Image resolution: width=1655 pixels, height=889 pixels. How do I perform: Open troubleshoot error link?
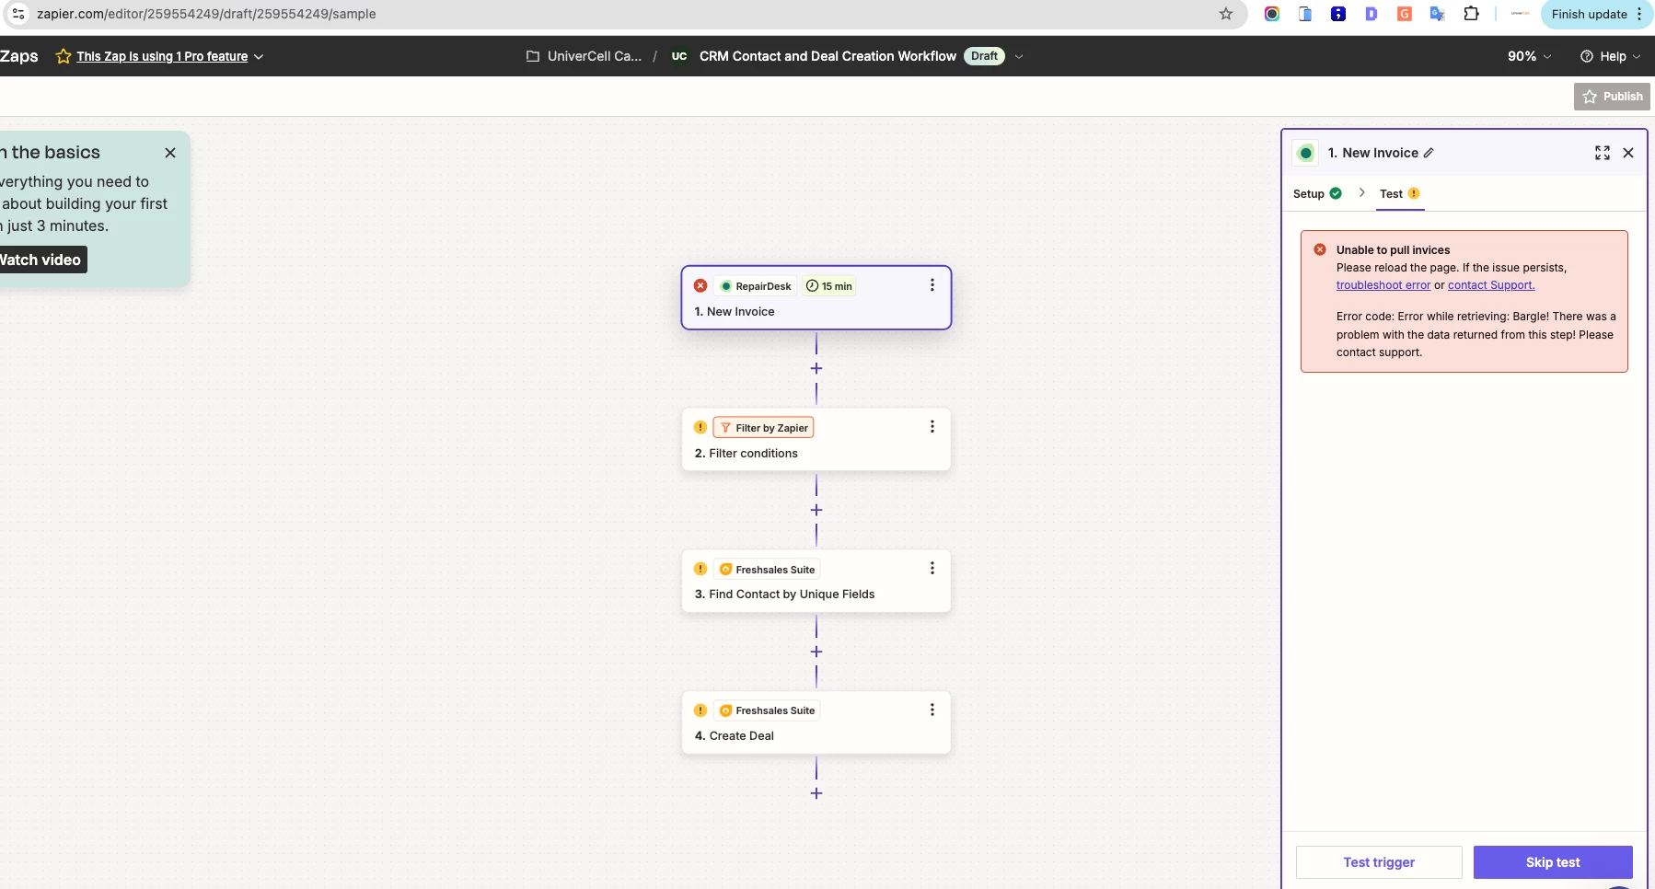[1383, 285]
